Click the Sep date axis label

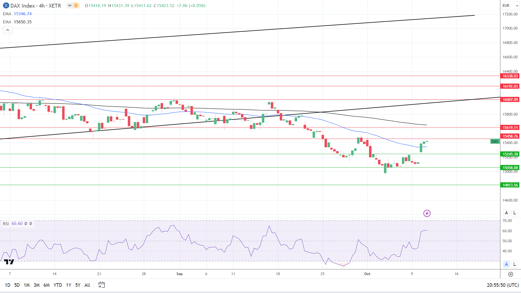(x=179, y=274)
